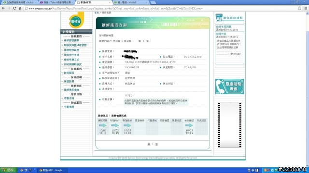Switch to the 個人電腦 Mobile01 tab
309x173 pixels.
pos(130,2)
